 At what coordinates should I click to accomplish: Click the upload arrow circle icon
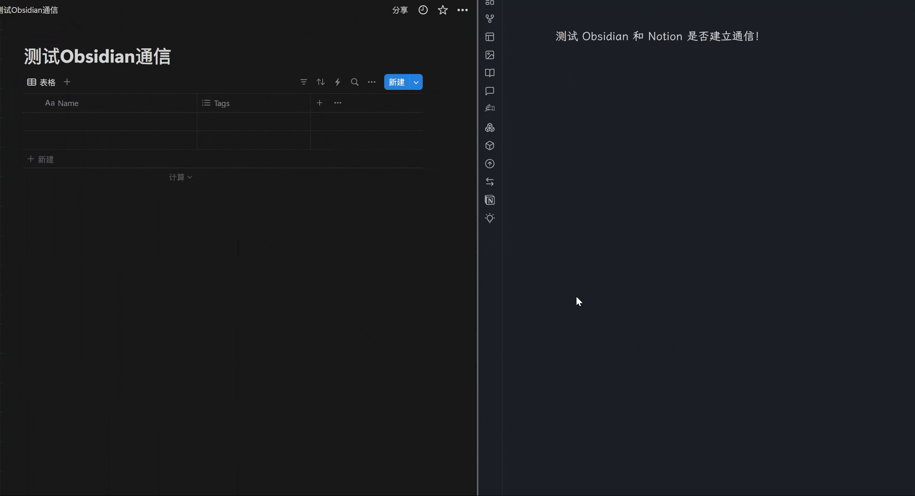point(490,164)
